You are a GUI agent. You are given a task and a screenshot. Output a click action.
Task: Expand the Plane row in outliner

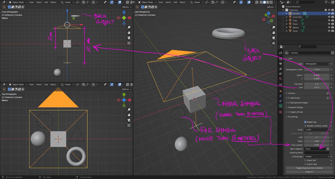point(286,24)
